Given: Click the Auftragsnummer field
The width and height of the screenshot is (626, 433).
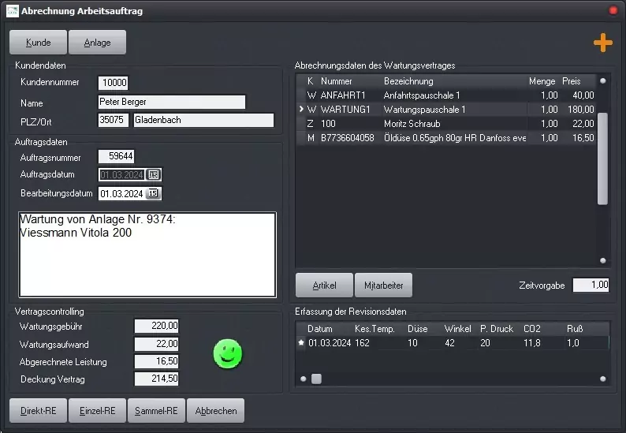Looking at the screenshot, I should tap(116, 156).
